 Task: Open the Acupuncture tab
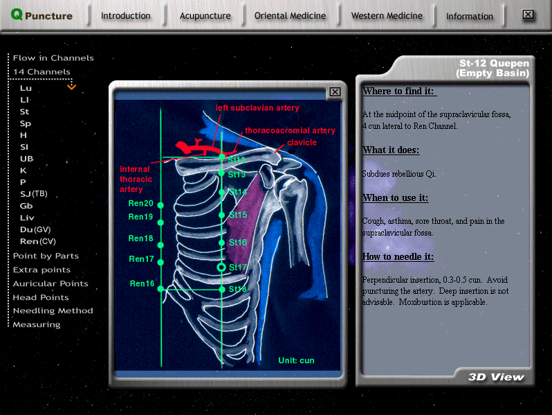coord(205,16)
